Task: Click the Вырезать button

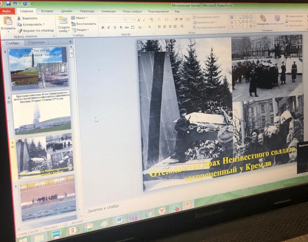Action: coord(27,18)
